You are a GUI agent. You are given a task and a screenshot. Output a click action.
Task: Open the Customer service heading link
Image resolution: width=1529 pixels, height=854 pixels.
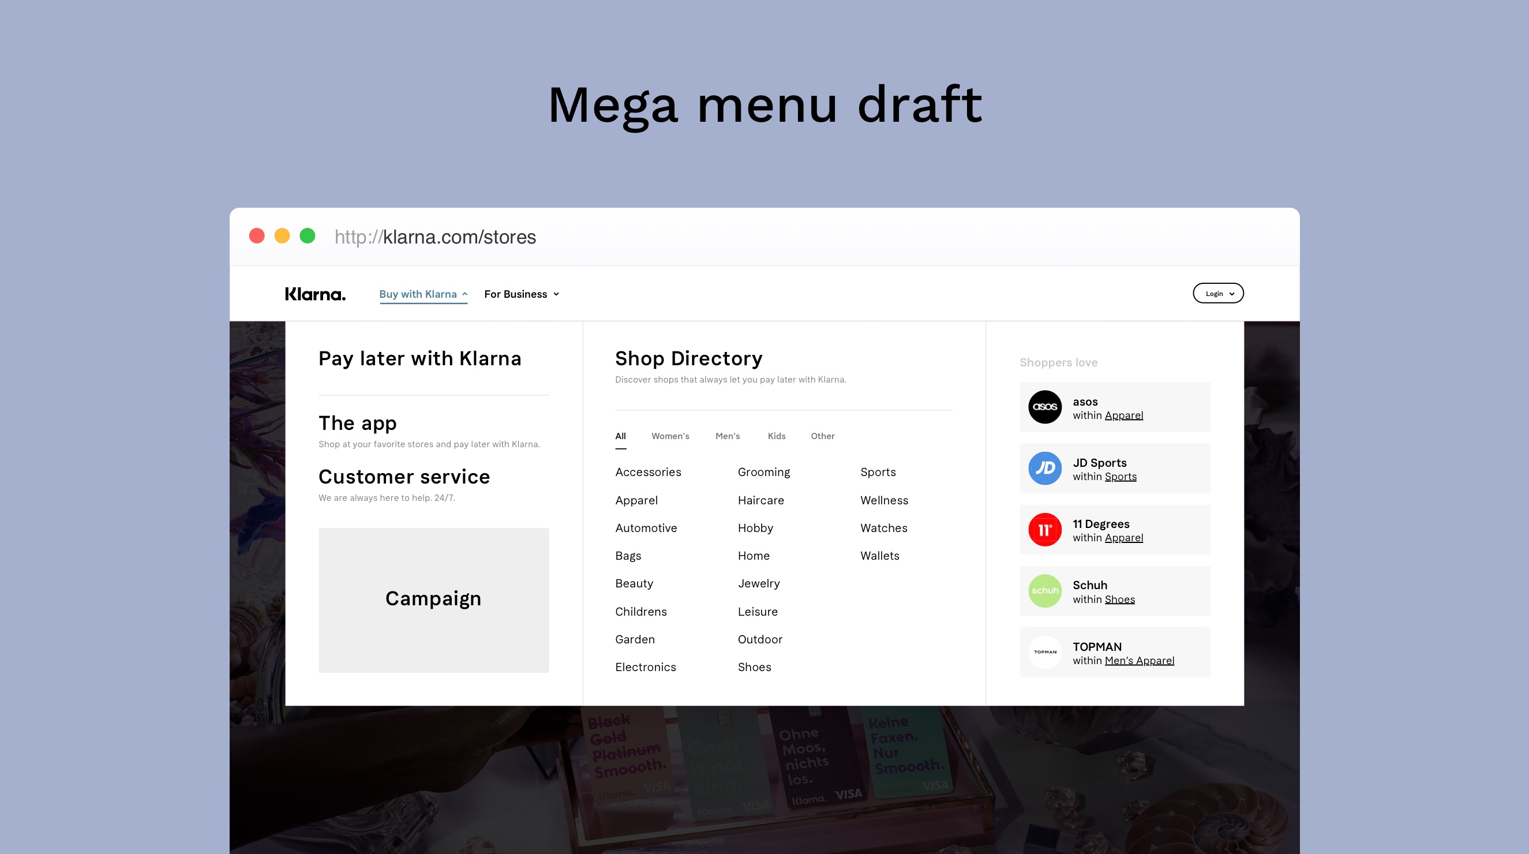pos(404,477)
